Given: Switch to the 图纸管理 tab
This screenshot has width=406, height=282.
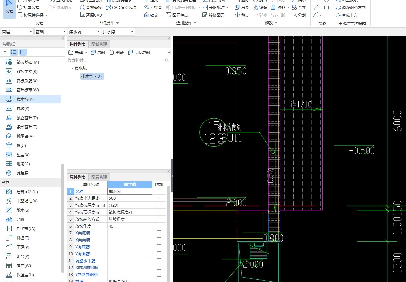Looking at the screenshot, I should click(x=99, y=44).
